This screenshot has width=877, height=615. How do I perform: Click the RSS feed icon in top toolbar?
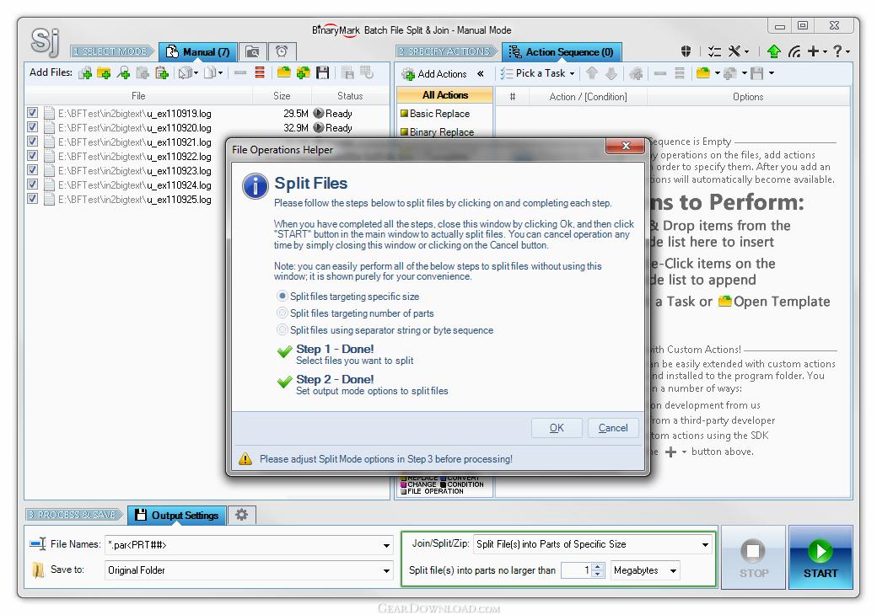point(794,51)
